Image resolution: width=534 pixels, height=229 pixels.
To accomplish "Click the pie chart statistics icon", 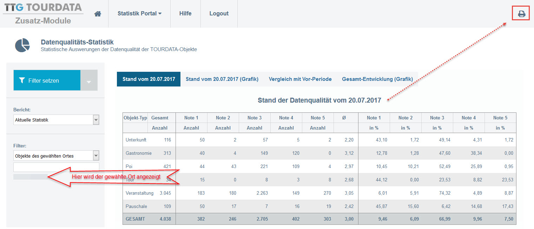I will pyautogui.click(x=22, y=45).
